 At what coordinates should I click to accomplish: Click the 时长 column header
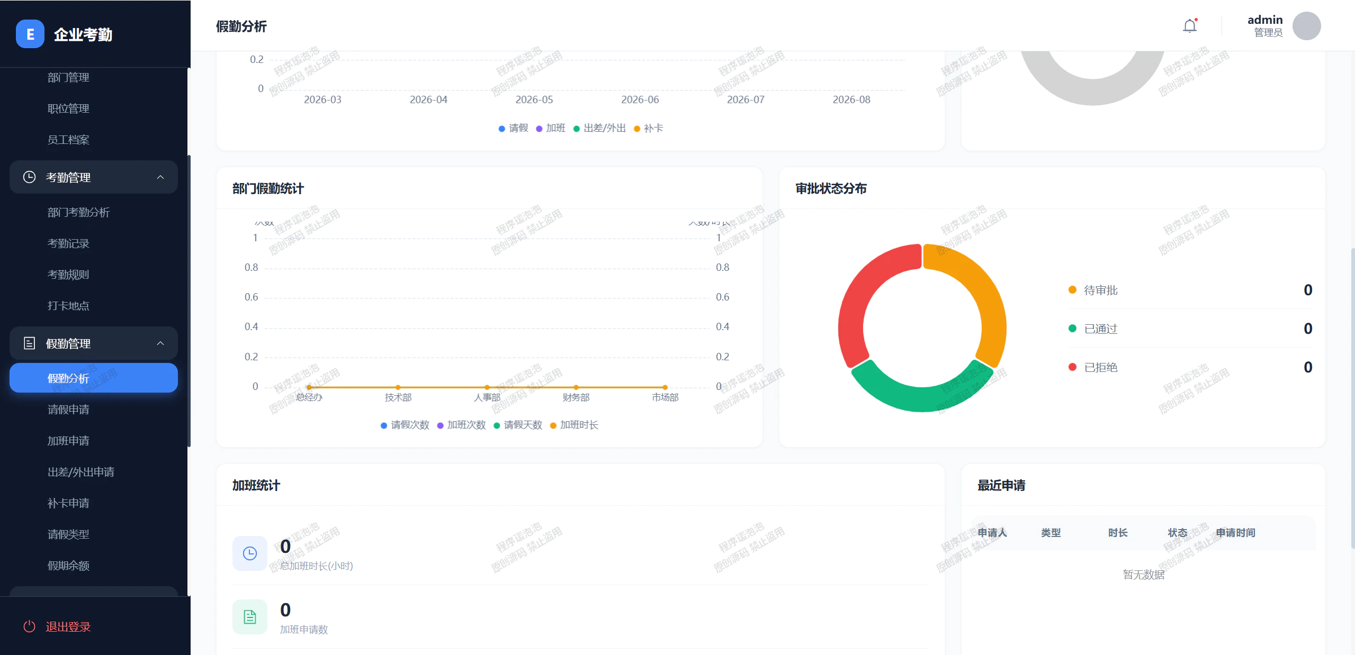click(1118, 533)
